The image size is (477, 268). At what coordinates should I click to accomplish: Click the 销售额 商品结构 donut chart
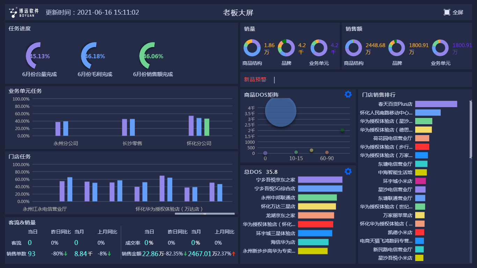point(354,48)
